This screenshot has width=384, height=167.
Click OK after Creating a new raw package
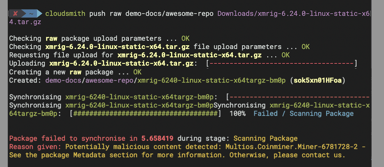click(x=137, y=72)
